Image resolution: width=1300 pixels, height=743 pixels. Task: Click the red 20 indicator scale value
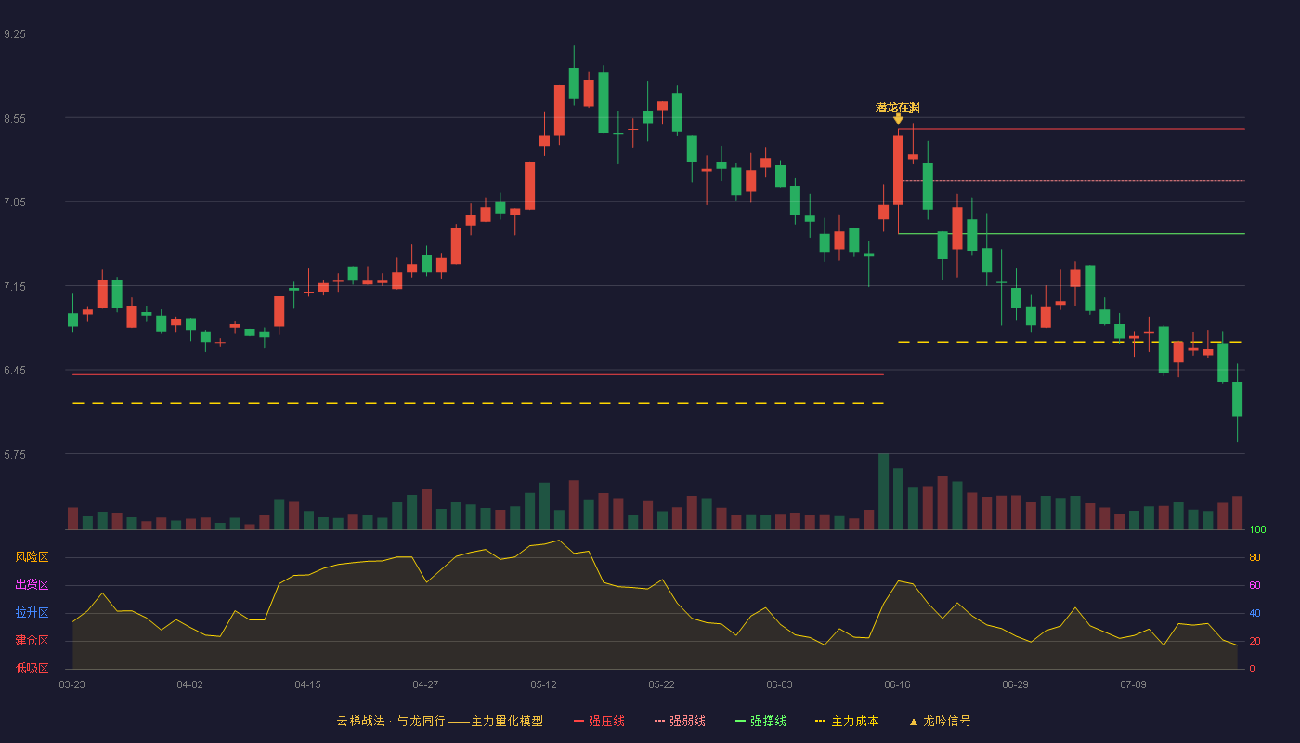[1254, 641]
